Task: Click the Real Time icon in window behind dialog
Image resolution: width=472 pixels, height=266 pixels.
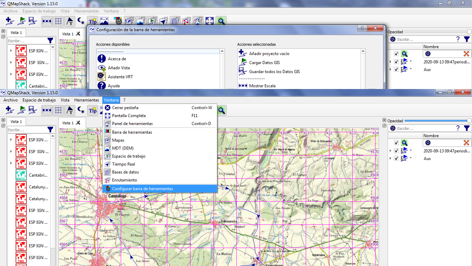Action: pyautogui.click(x=163, y=21)
